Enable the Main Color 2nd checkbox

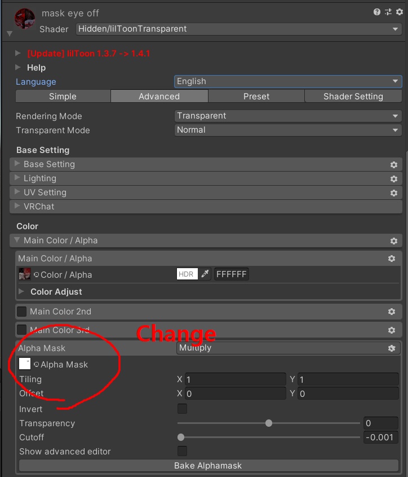click(21, 312)
